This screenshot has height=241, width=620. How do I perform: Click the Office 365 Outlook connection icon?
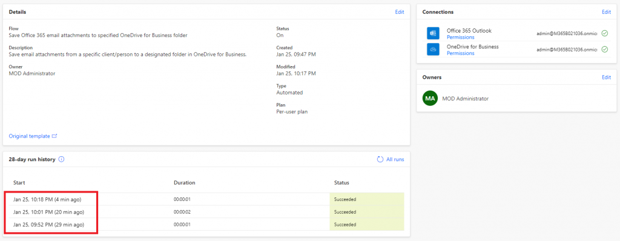pos(433,33)
